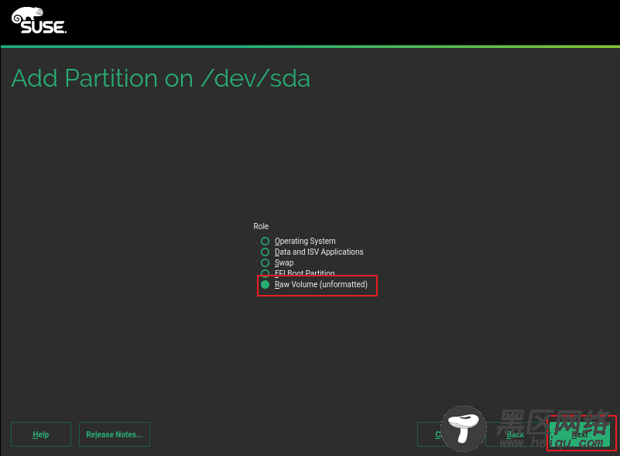Click the SUSE chameleon logo
The image size is (620, 456).
pos(39,21)
